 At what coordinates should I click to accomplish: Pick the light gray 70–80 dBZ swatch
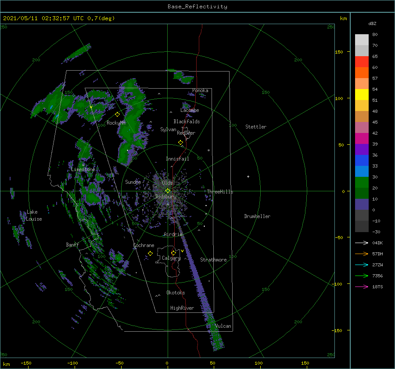point(362,40)
